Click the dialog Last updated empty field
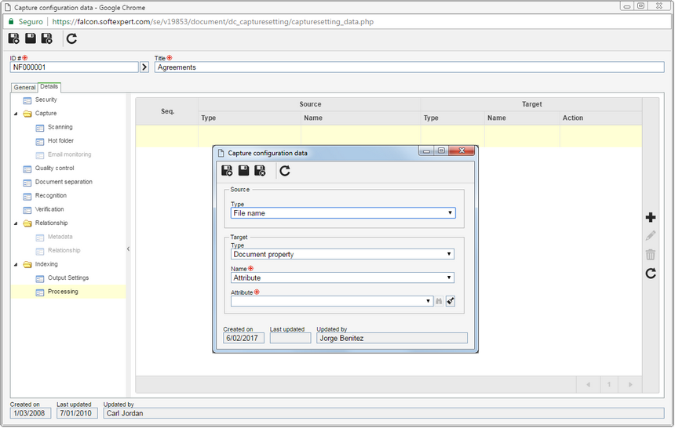Image resolution: width=675 pixels, height=428 pixels. (x=290, y=338)
